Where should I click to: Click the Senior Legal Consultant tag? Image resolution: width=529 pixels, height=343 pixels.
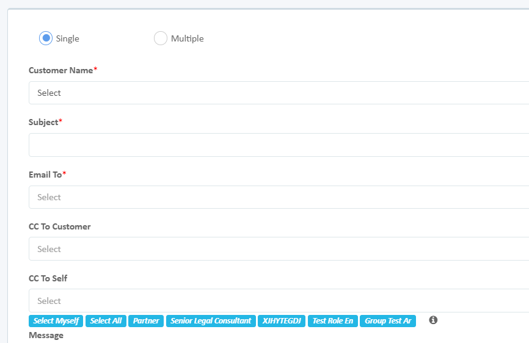(211, 321)
